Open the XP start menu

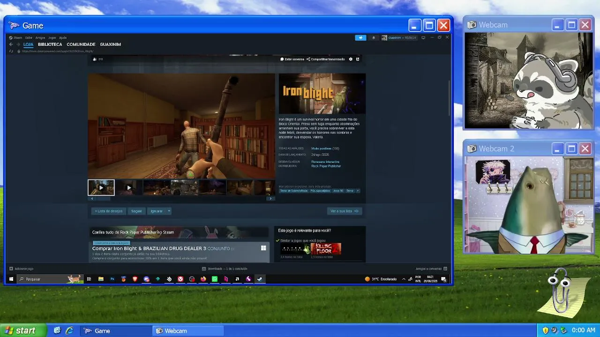23,330
